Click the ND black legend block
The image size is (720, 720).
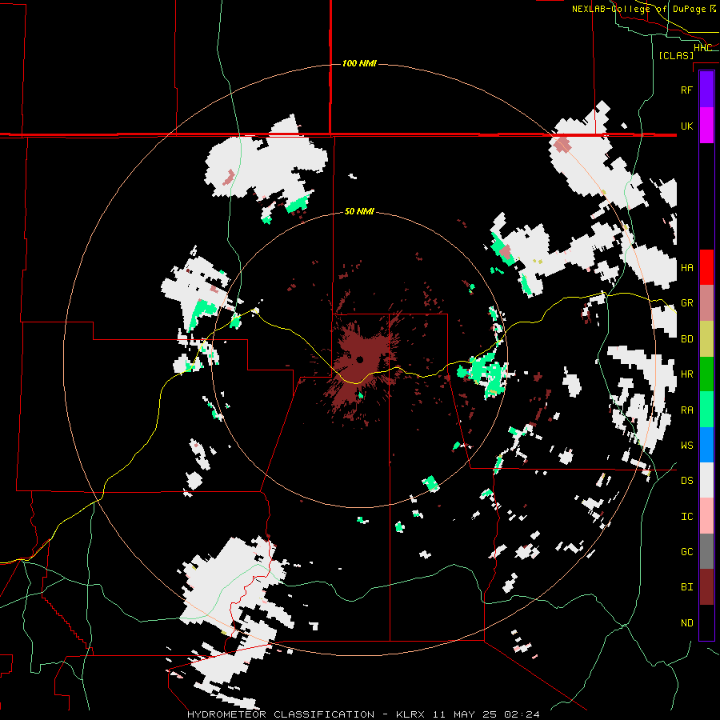click(x=706, y=622)
